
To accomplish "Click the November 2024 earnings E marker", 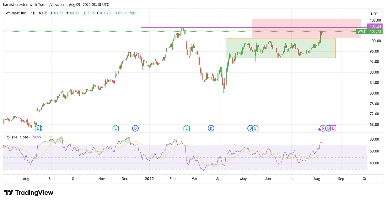I will [x=116, y=128].
